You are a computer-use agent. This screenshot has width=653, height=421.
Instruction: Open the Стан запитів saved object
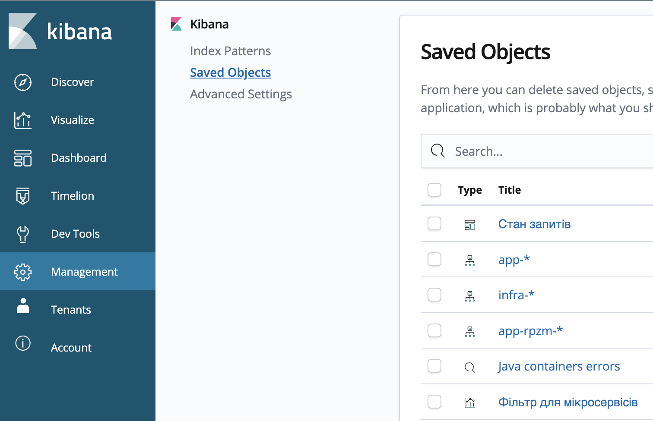click(534, 224)
